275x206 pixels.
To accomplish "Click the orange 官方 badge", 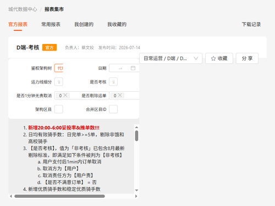I will pos(50,47).
